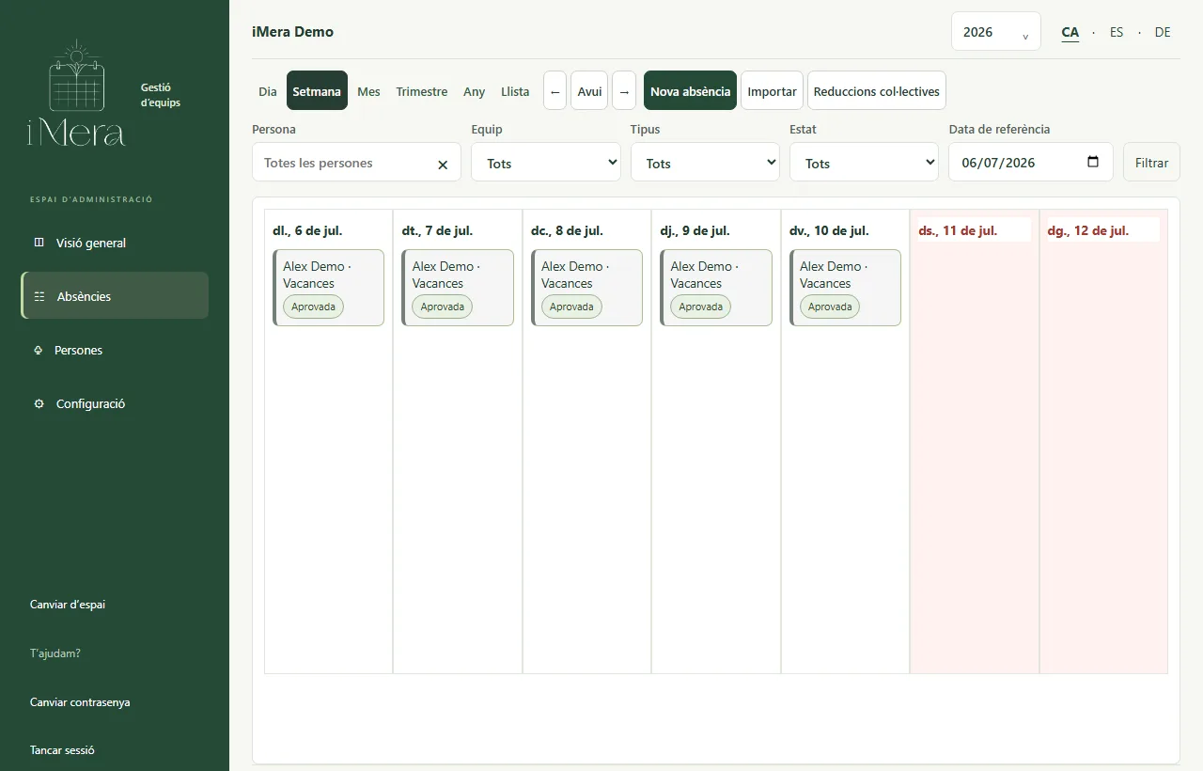
Task: Click the Visió general sidebar icon
Action: click(x=39, y=243)
